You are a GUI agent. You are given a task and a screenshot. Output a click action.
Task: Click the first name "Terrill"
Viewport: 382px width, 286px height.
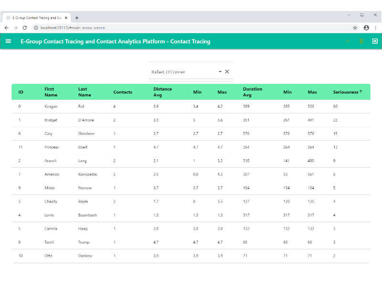coord(49,242)
